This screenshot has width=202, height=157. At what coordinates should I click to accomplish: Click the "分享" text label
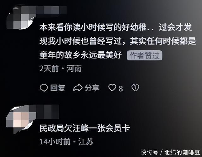click(92, 88)
